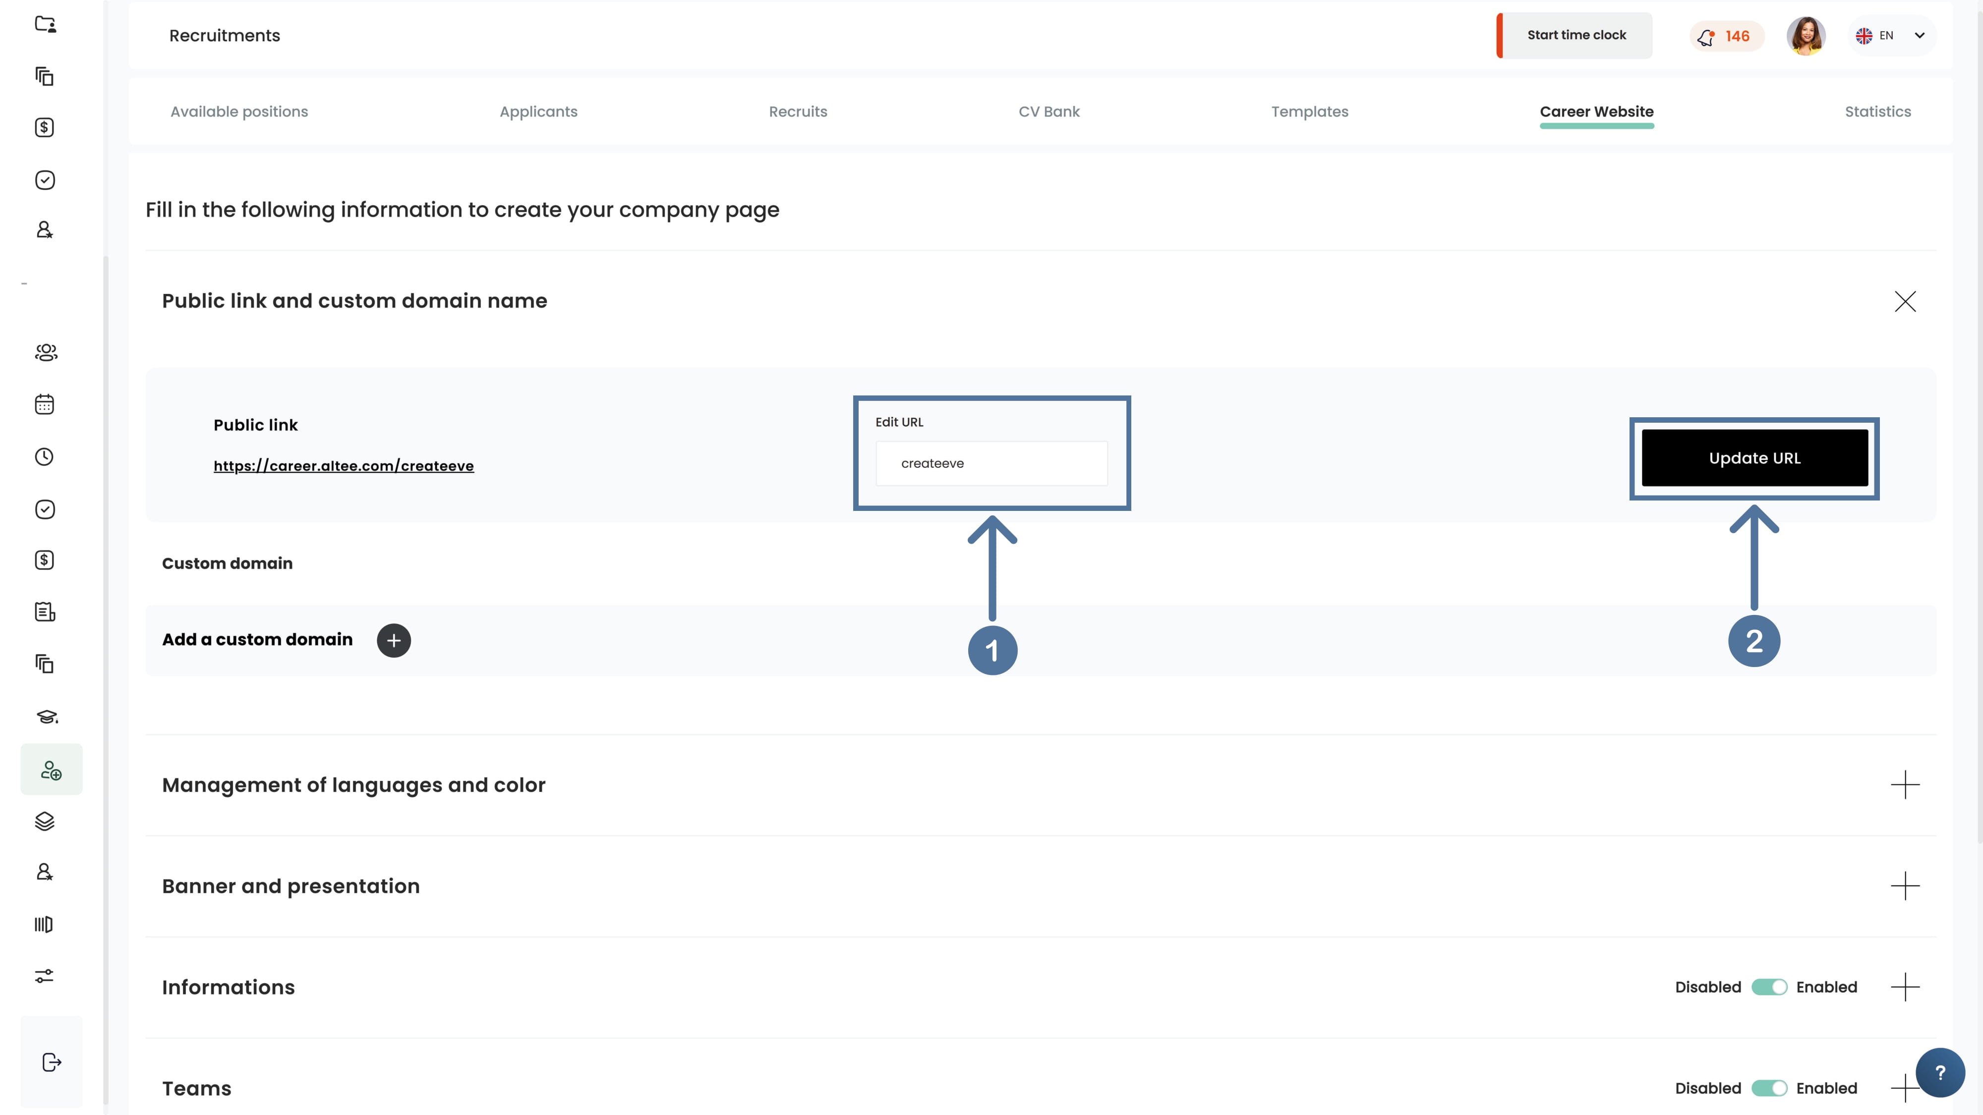This screenshot has width=1983, height=1115.
Task: Click user-star icon just below the layers icon
Action: (45, 872)
